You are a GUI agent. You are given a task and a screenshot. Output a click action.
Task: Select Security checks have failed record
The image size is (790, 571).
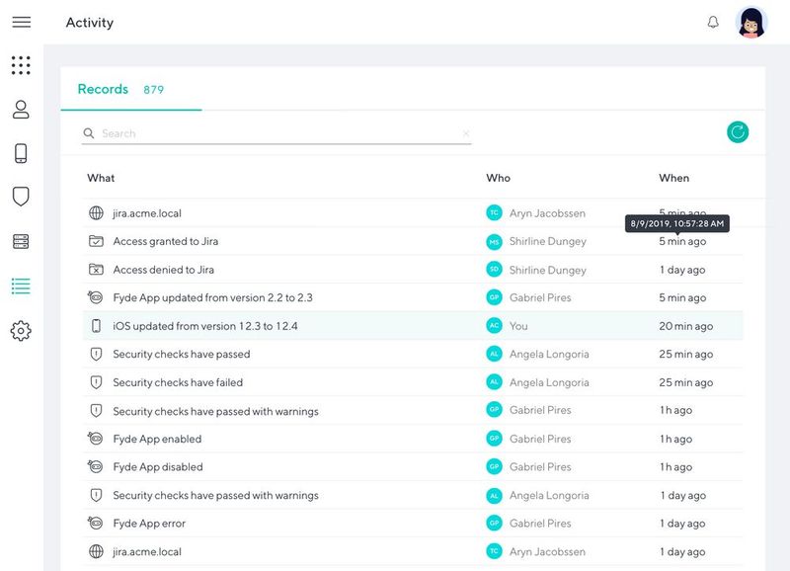pos(413,382)
